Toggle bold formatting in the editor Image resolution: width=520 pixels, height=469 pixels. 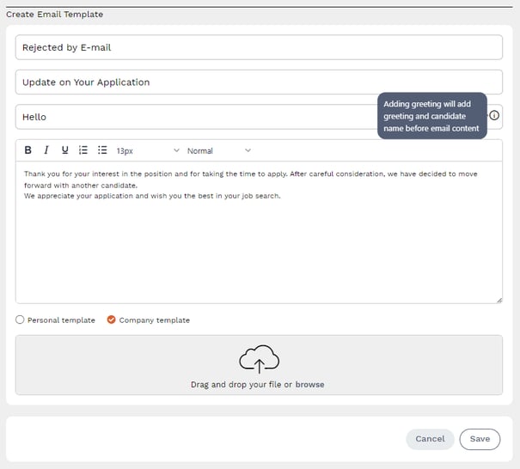click(x=28, y=150)
